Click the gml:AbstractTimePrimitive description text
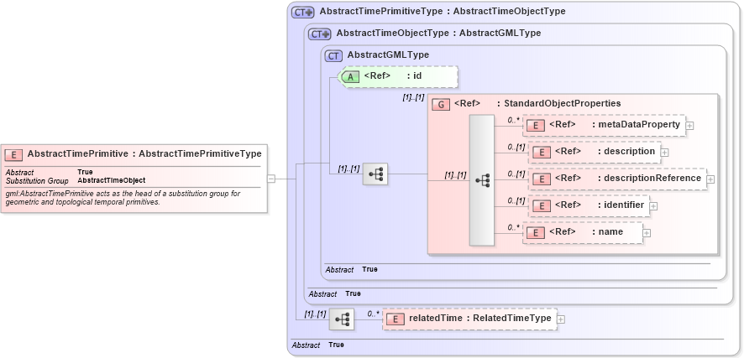This screenshot has height=358, width=744. coord(123,198)
